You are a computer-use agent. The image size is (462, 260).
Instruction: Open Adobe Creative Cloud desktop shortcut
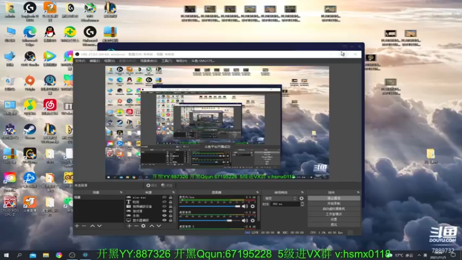pyautogui.click(x=10, y=182)
